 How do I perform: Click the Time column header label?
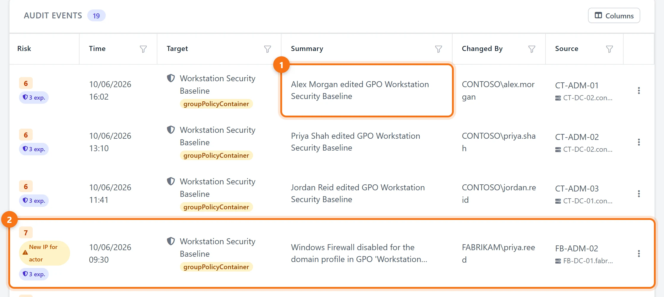pyautogui.click(x=97, y=49)
